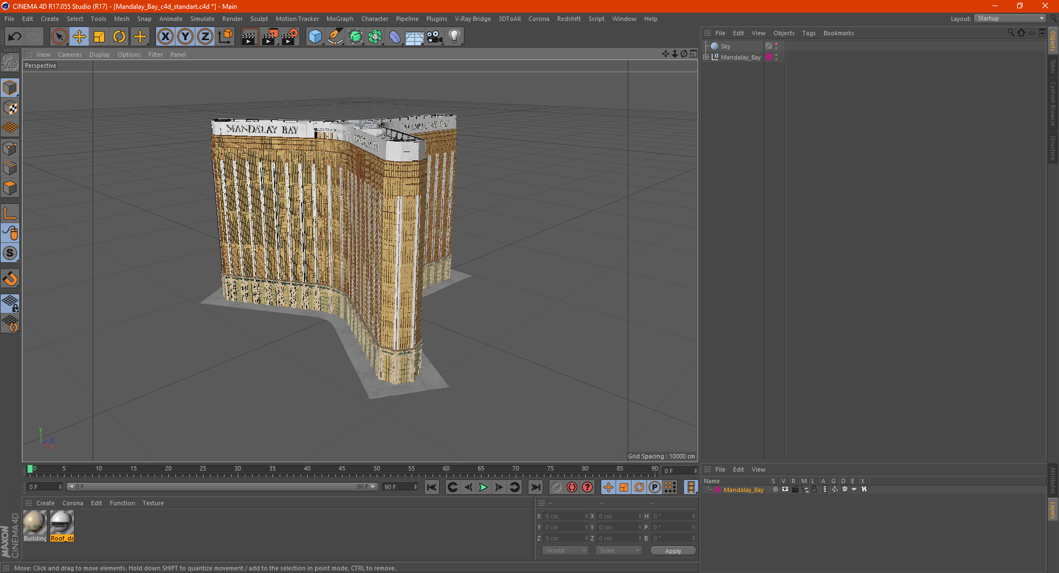1059x573 pixels.
Task: Switch to Polygons mode
Action: click(x=10, y=188)
